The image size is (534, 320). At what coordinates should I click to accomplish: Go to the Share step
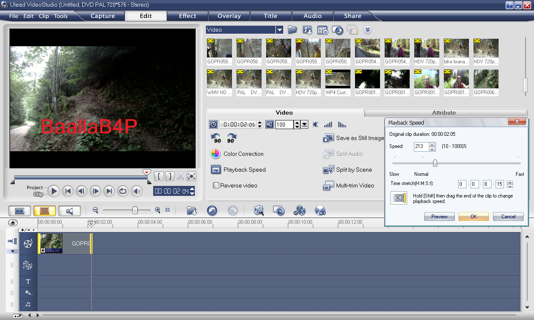click(353, 16)
